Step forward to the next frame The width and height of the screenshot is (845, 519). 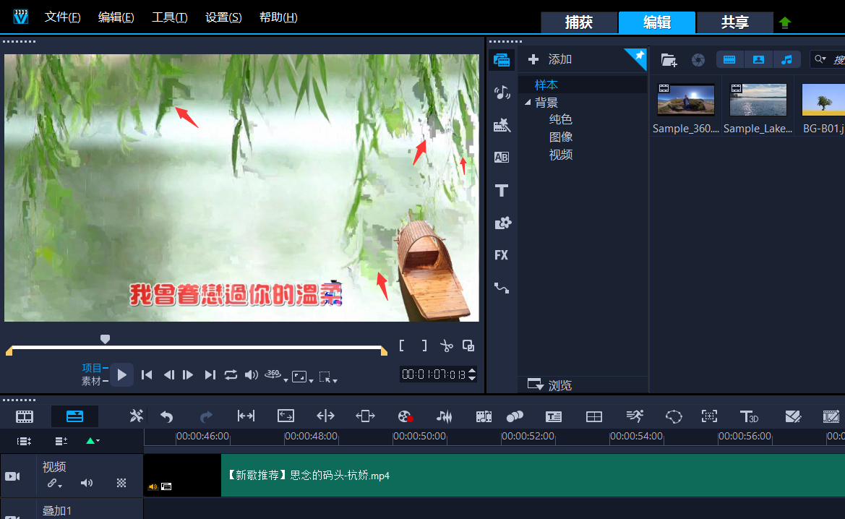(188, 374)
